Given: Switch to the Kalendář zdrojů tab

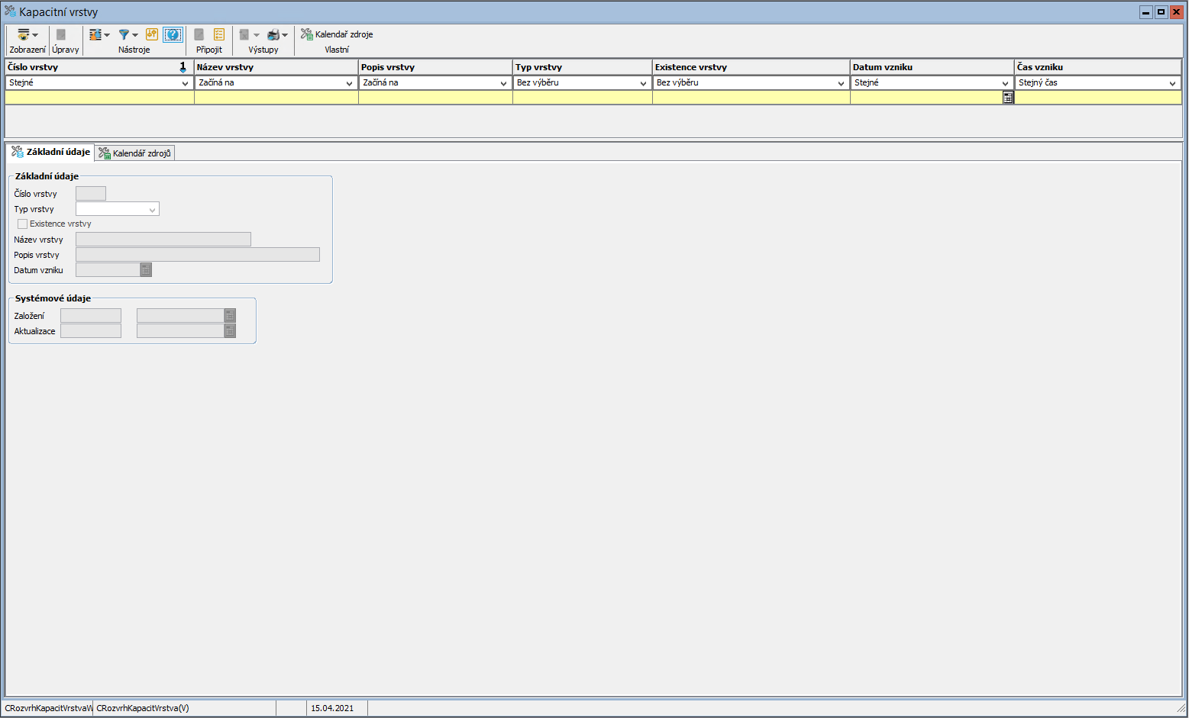Looking at the screenshot, I should pos(135,153).
